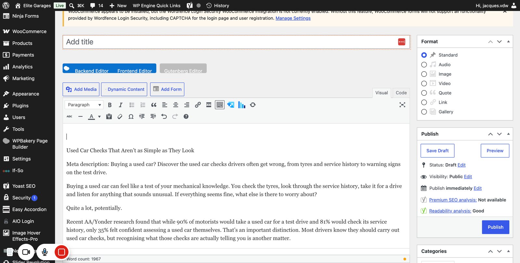
Task: Click the Save Draft button
Action: click(x=437, y=151)
